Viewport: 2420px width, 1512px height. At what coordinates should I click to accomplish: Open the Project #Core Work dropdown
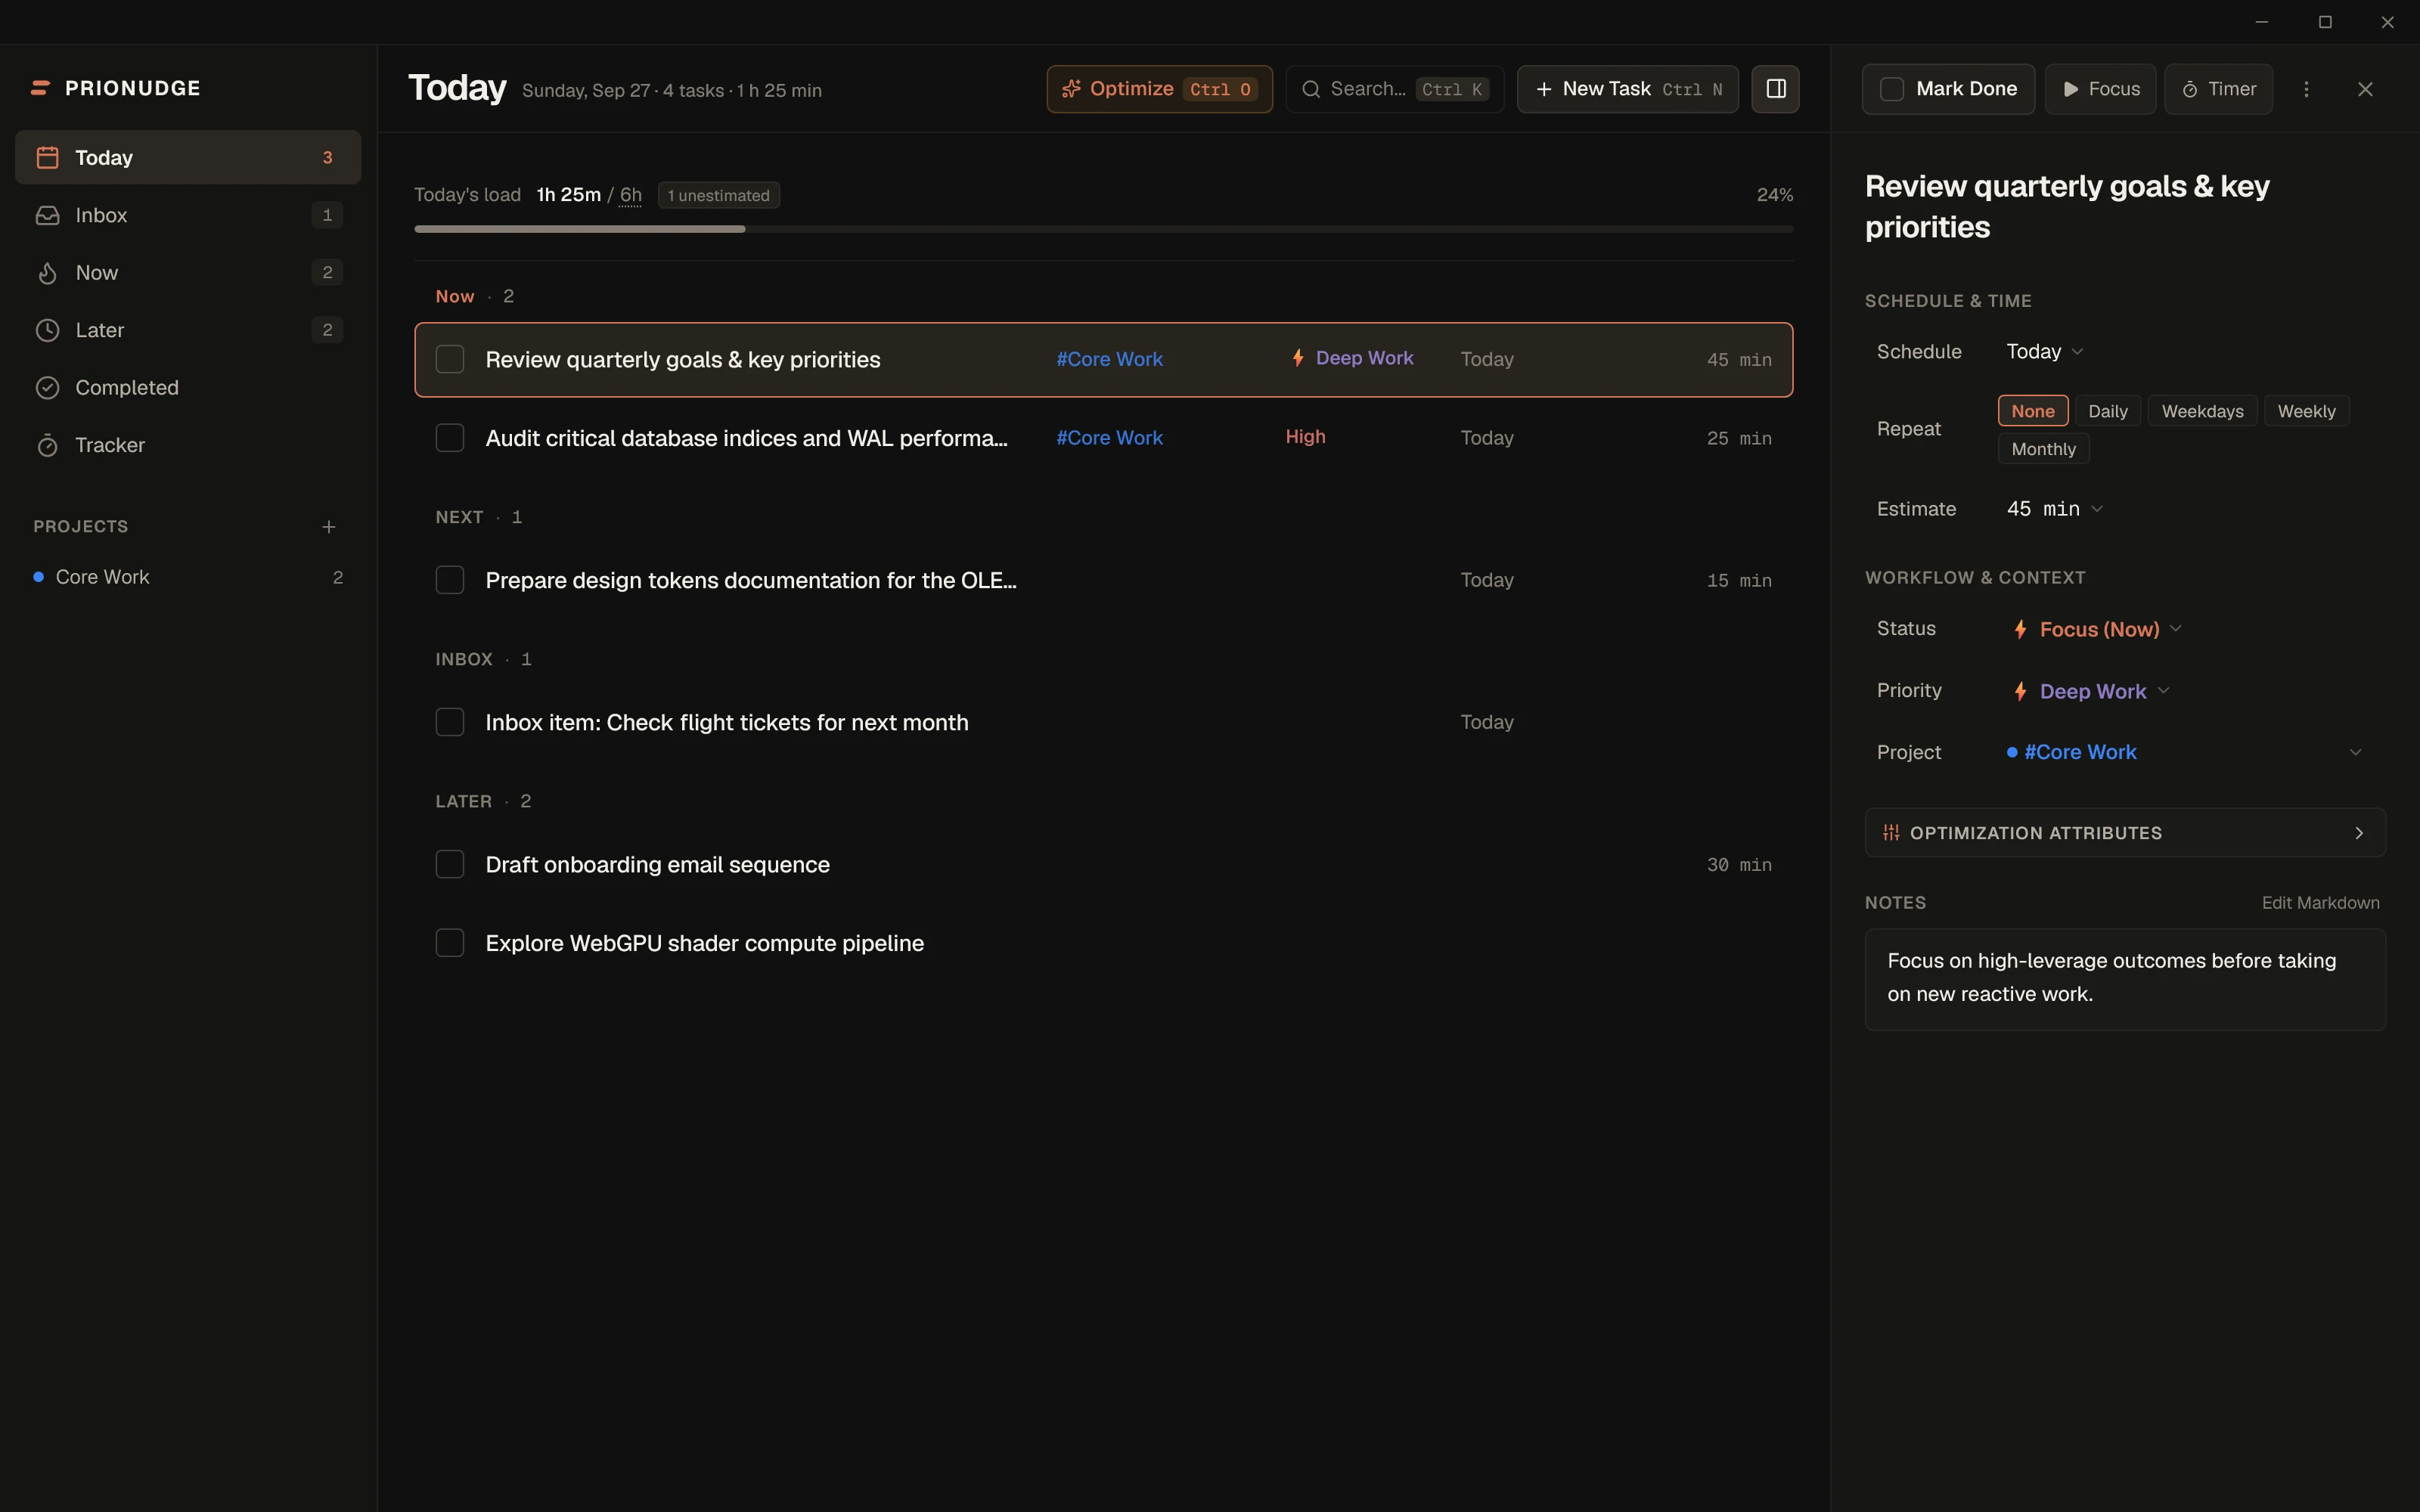tap(2185, 752)
